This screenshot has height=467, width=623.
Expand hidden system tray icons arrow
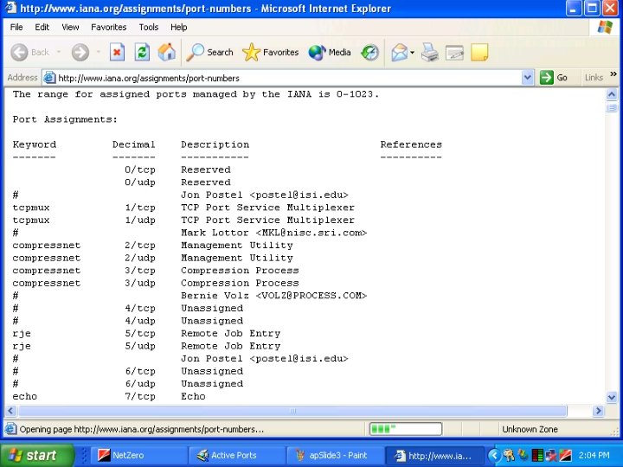click(x=494, y=455)
